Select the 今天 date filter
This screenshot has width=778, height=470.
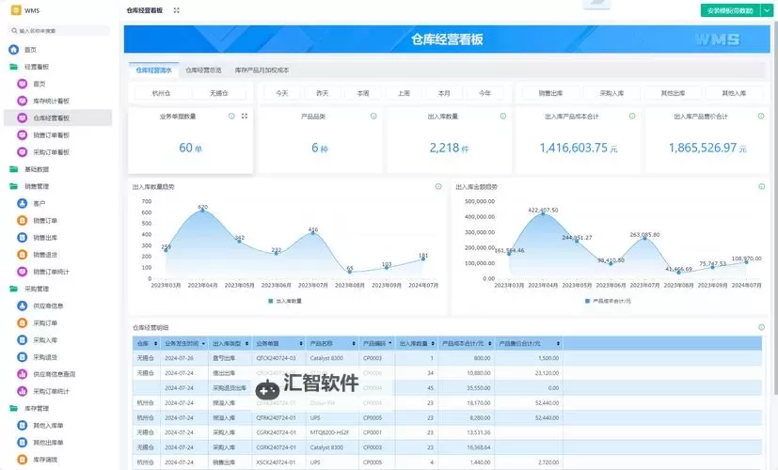[282, 93]
